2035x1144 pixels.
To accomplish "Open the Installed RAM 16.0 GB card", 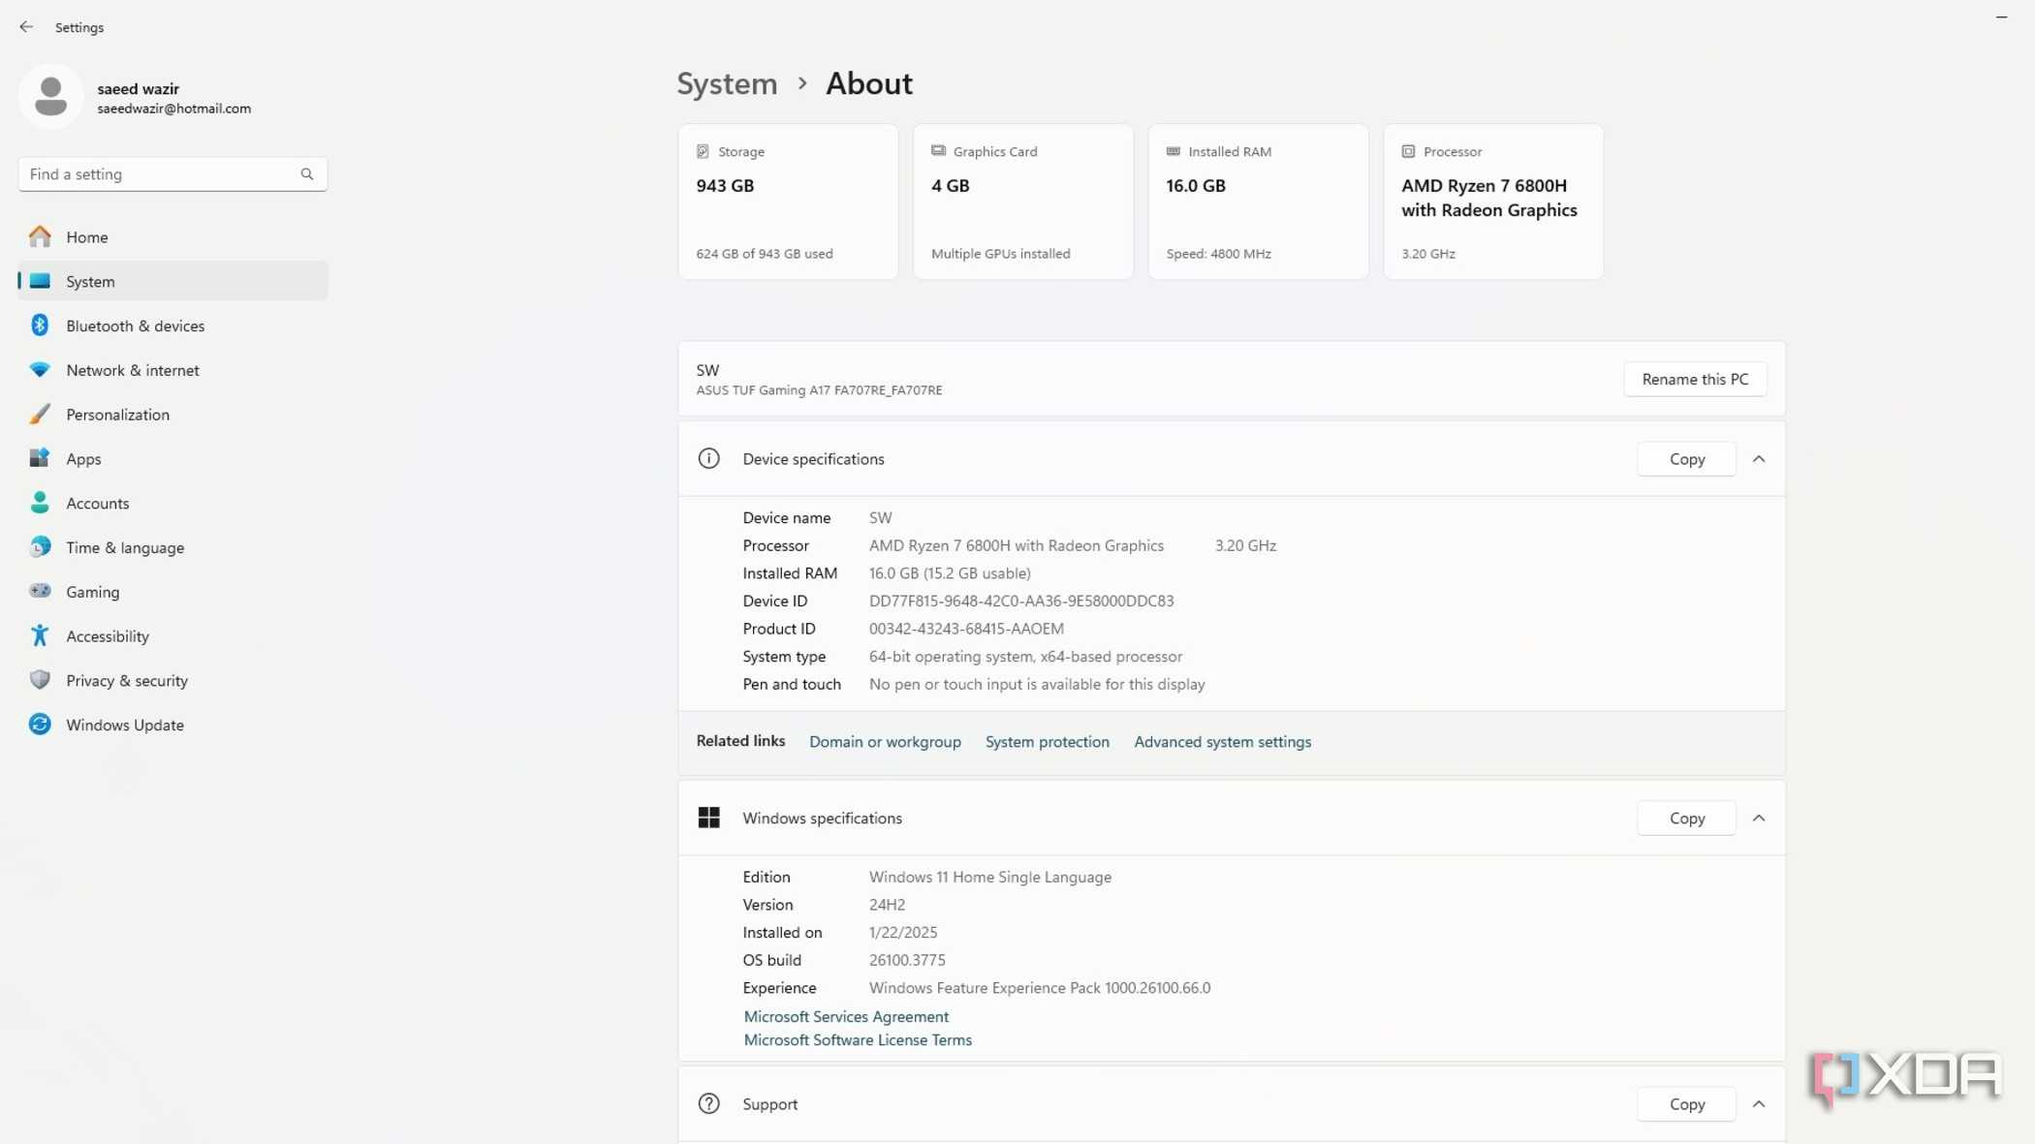I will 1258,201.
